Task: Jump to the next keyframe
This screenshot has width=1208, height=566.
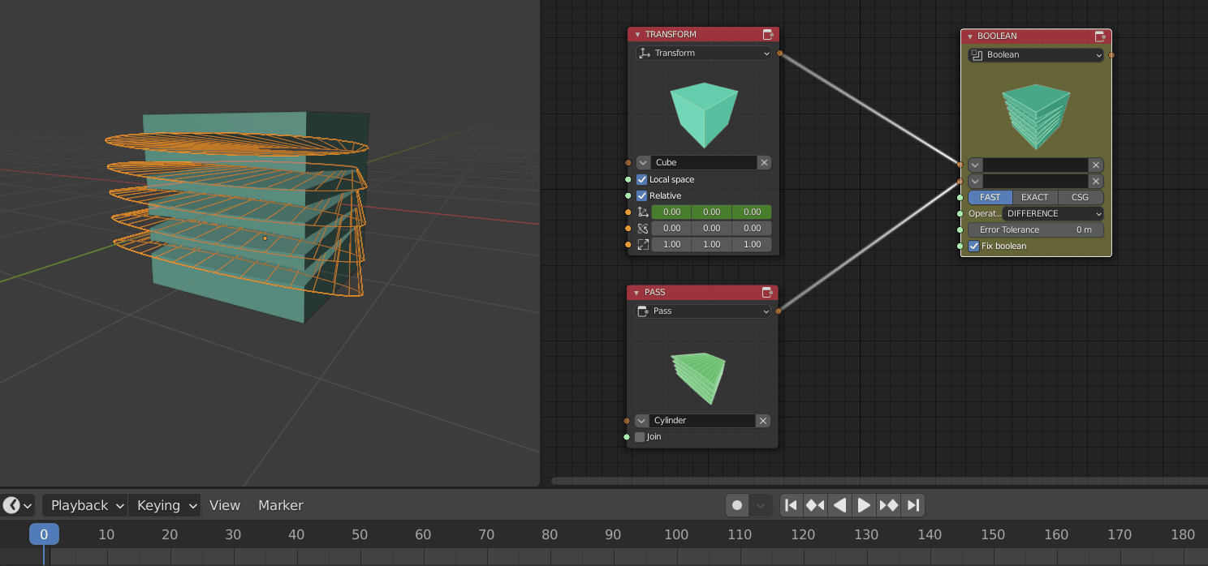Action: (888, 505)
